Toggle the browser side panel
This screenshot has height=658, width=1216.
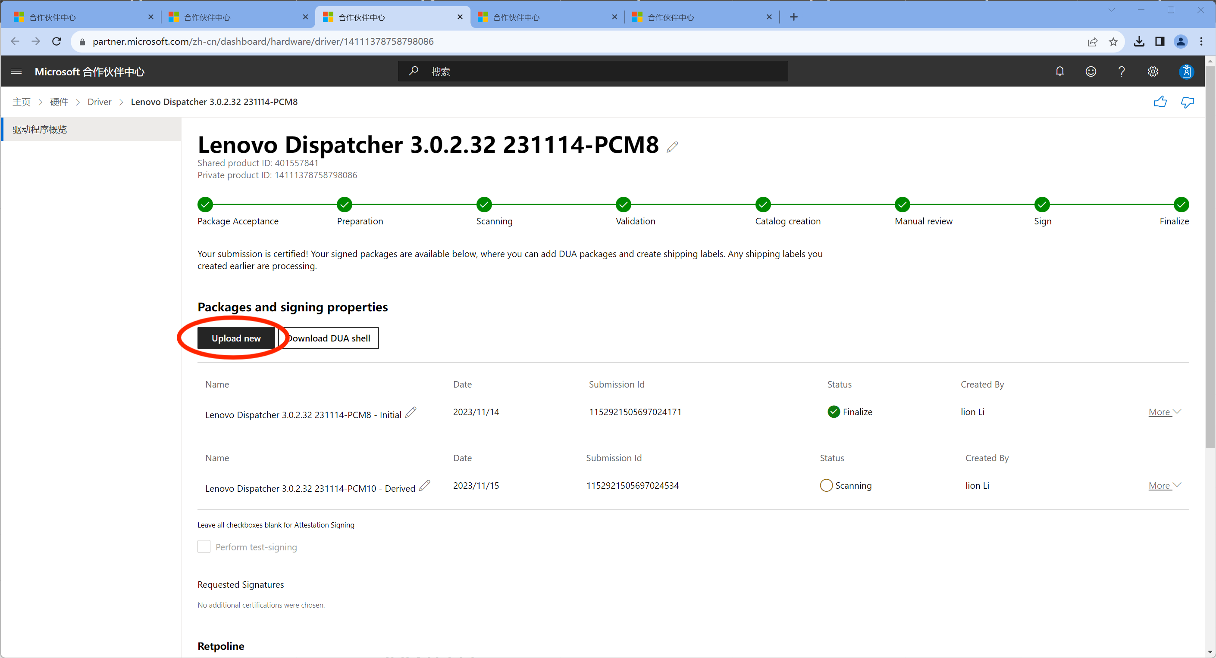(1160, 41)
